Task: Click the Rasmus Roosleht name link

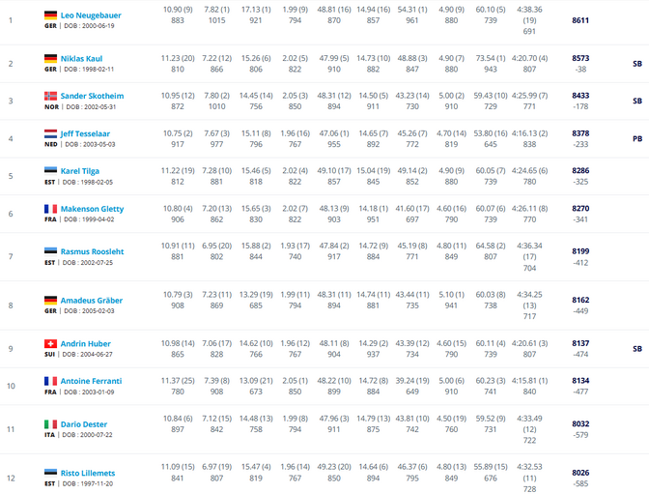Action: click(93, 251)
